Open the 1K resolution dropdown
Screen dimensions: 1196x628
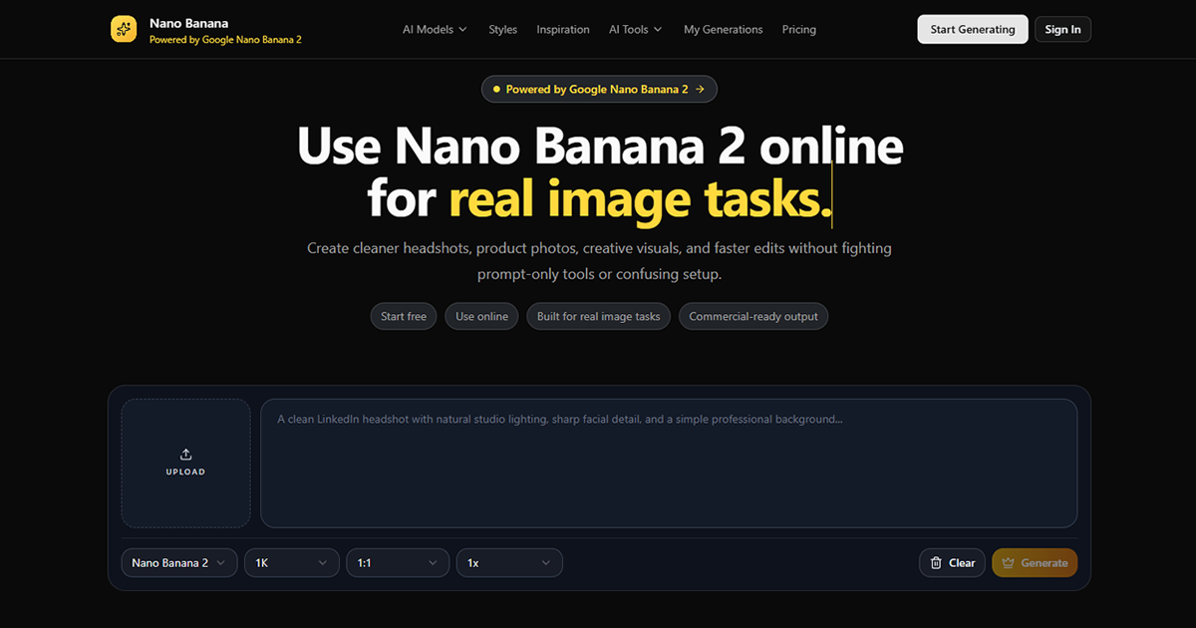tap(291, 562)
